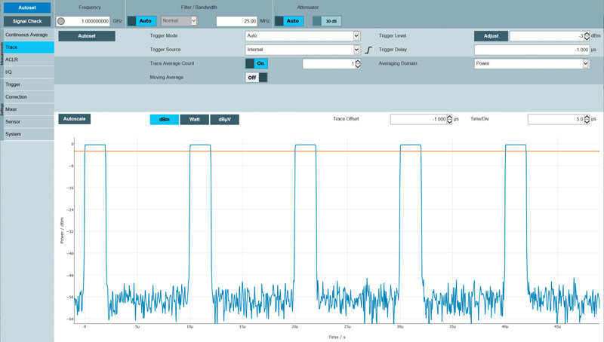Open the Normal filter dropdown
Screen dimensions: 604x342
(179, 21)
